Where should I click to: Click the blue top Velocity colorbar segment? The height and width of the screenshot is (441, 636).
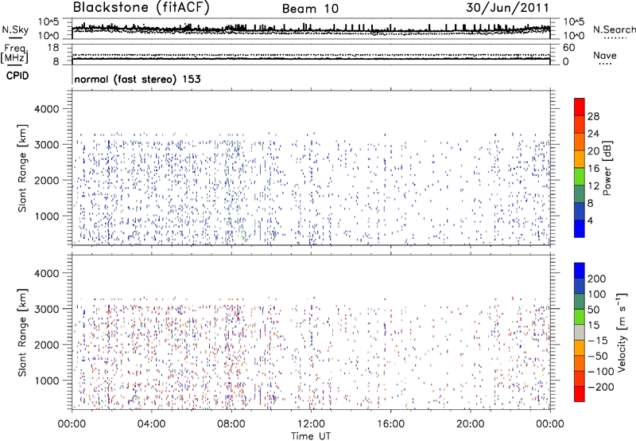[x=580, y=271]
